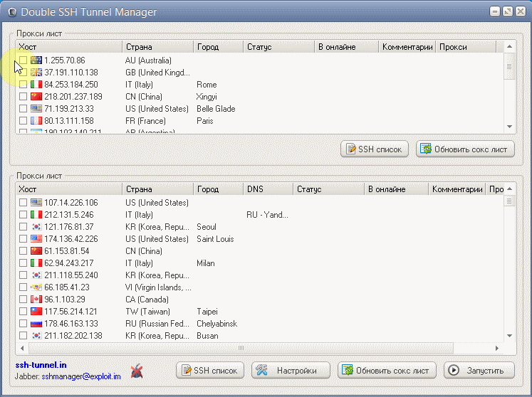532x397 pixels.
Task: Sort upper list by Страна column
Action: (x=157, y=47)
